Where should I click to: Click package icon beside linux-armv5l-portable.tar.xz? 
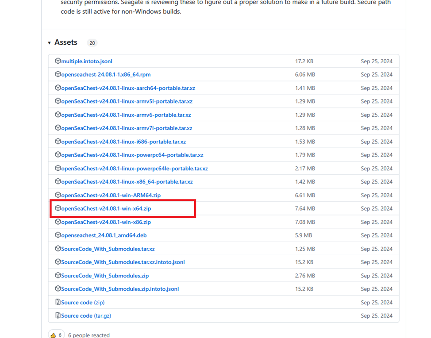pyautogui.click(x=58, y=100)
